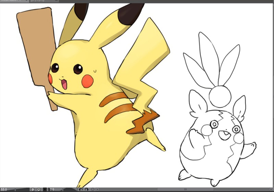Click the horizontal scrollbar left arrow
This screenshot has width=274, height=192.
(x=98, y=189)
